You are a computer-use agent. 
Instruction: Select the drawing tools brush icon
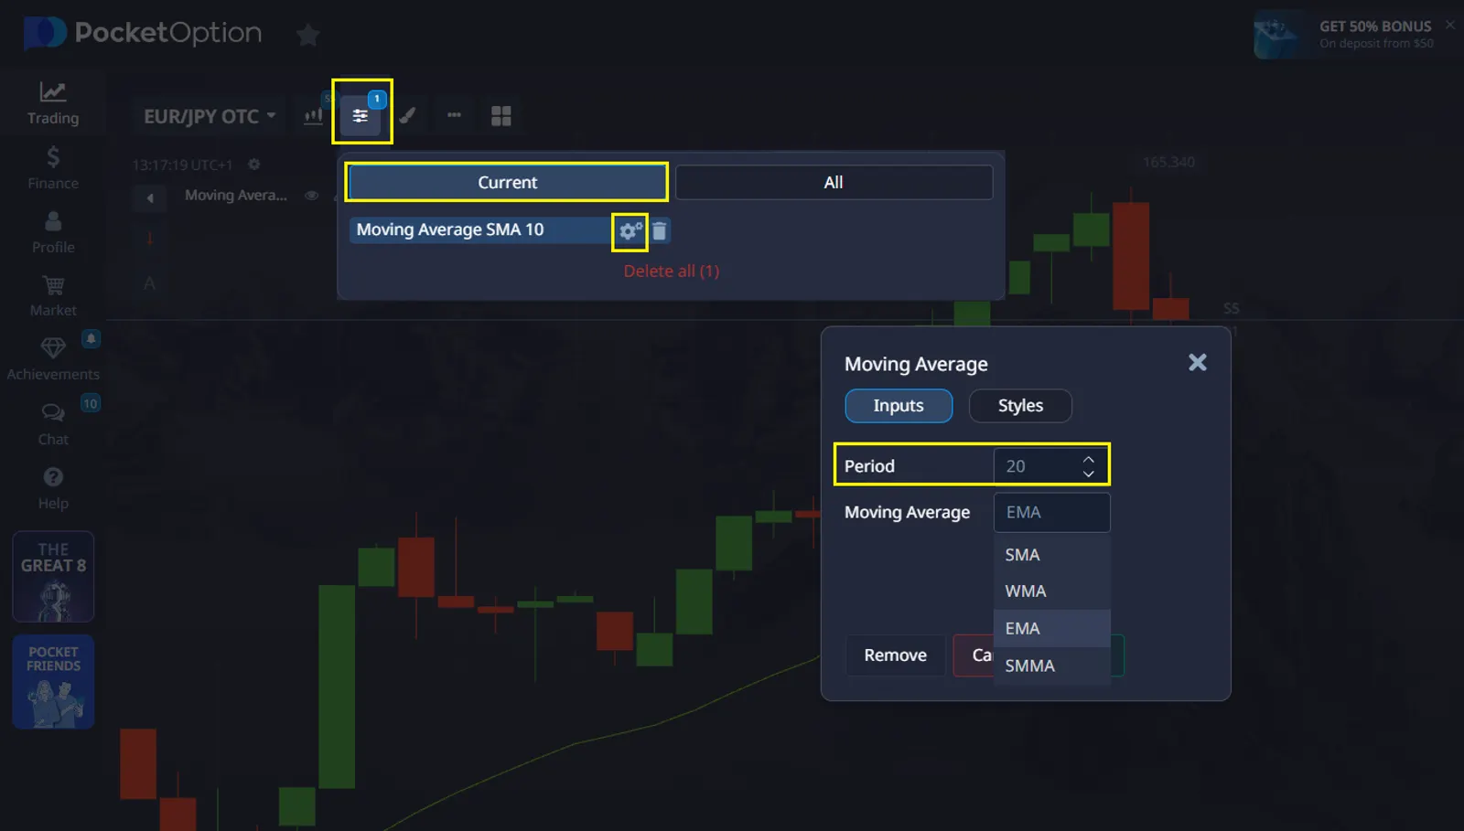coord(407,116)
